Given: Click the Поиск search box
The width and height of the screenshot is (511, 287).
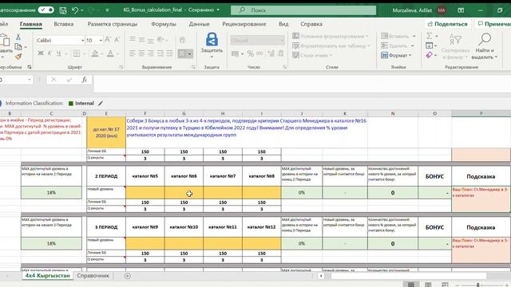Looking at the screenshot, I should (303, 10).
